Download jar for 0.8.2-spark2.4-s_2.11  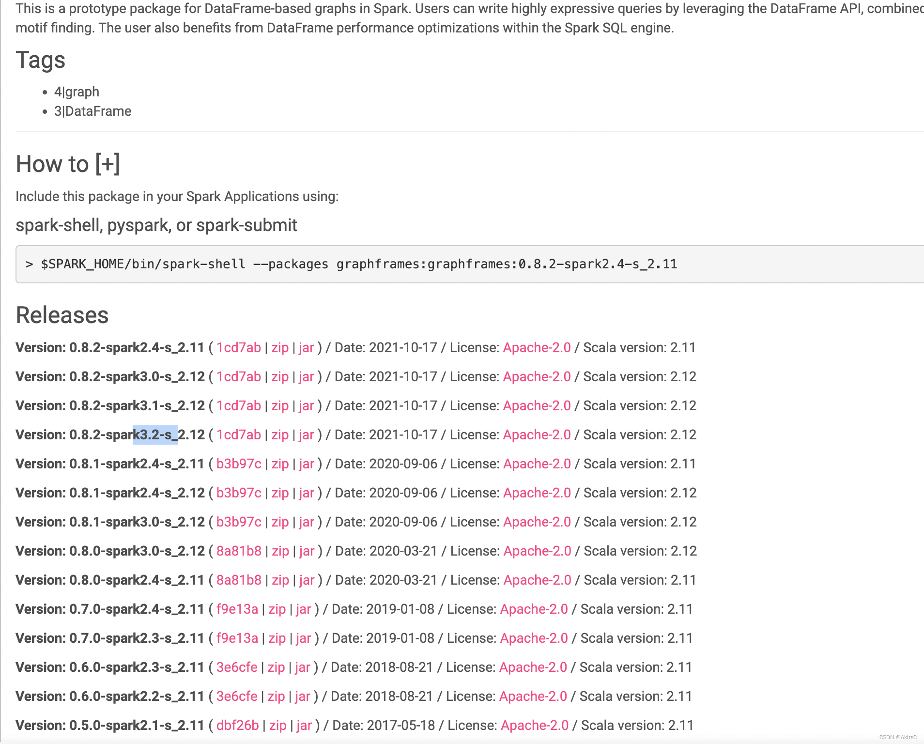(307, 348)
